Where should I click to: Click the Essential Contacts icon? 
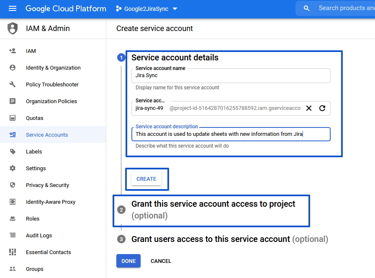13,252
